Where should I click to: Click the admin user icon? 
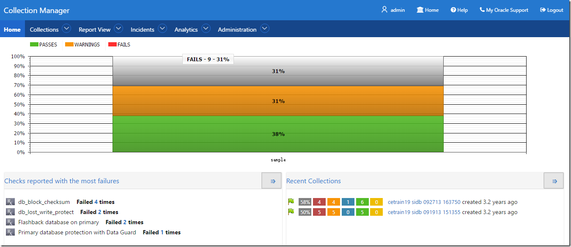pos(384,10)
